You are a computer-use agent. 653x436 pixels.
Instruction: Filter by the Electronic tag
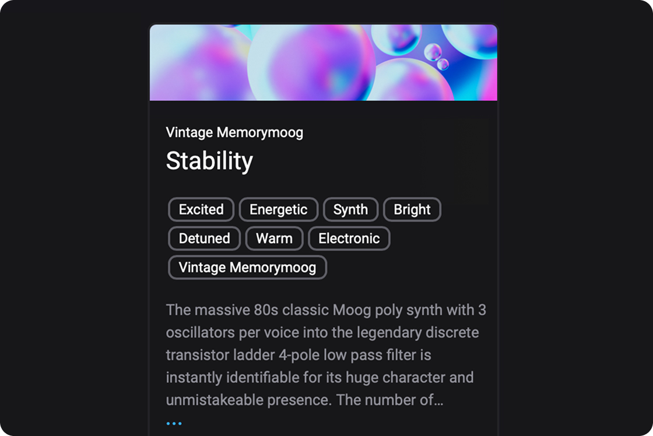click(x=349, y=238)
